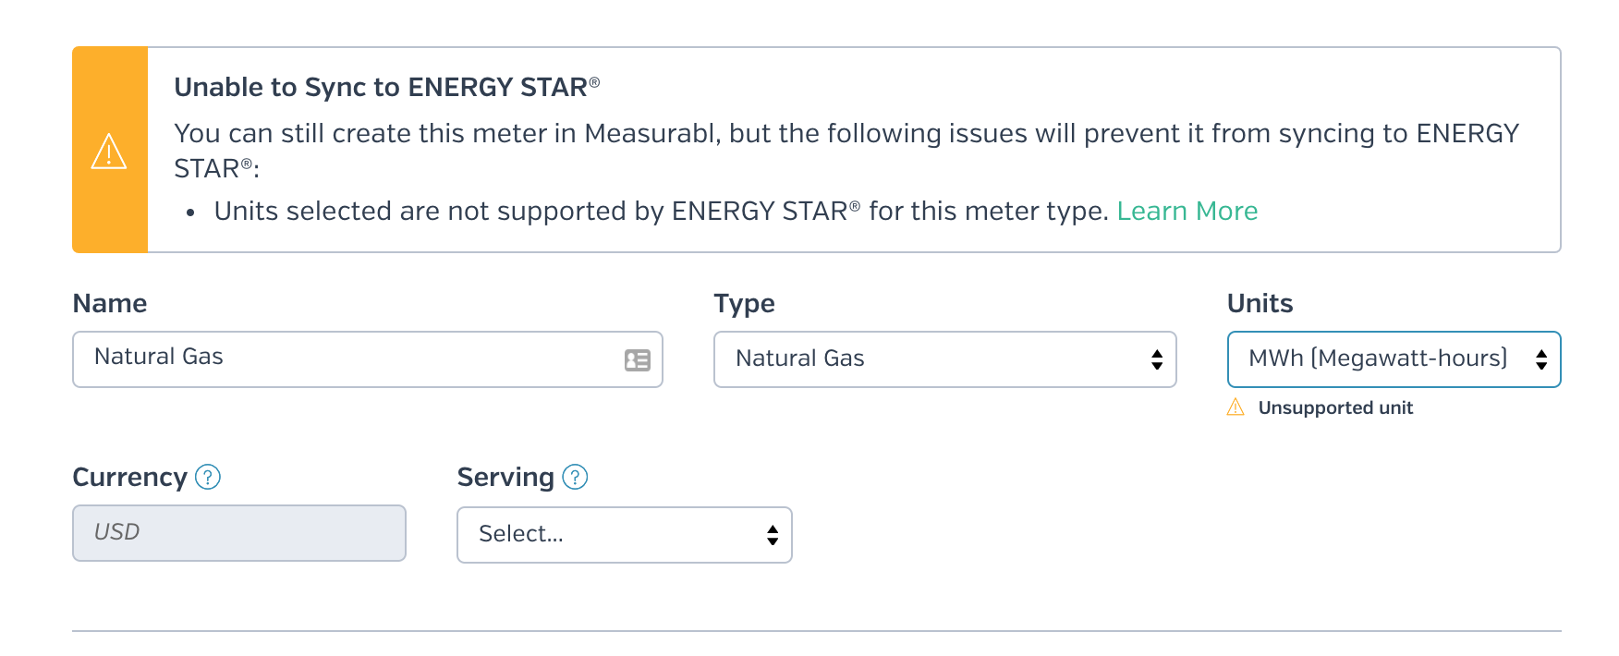
Task: Click the Unable to Sync to ENERGY STAR heading
Action: tap(387, 87)
